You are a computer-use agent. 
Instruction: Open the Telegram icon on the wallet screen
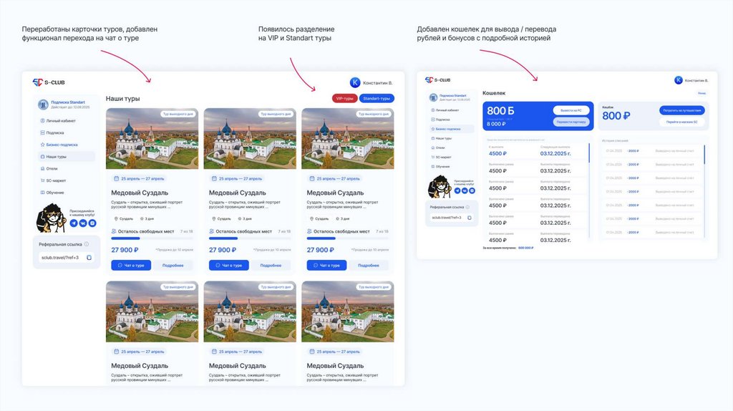457,190
